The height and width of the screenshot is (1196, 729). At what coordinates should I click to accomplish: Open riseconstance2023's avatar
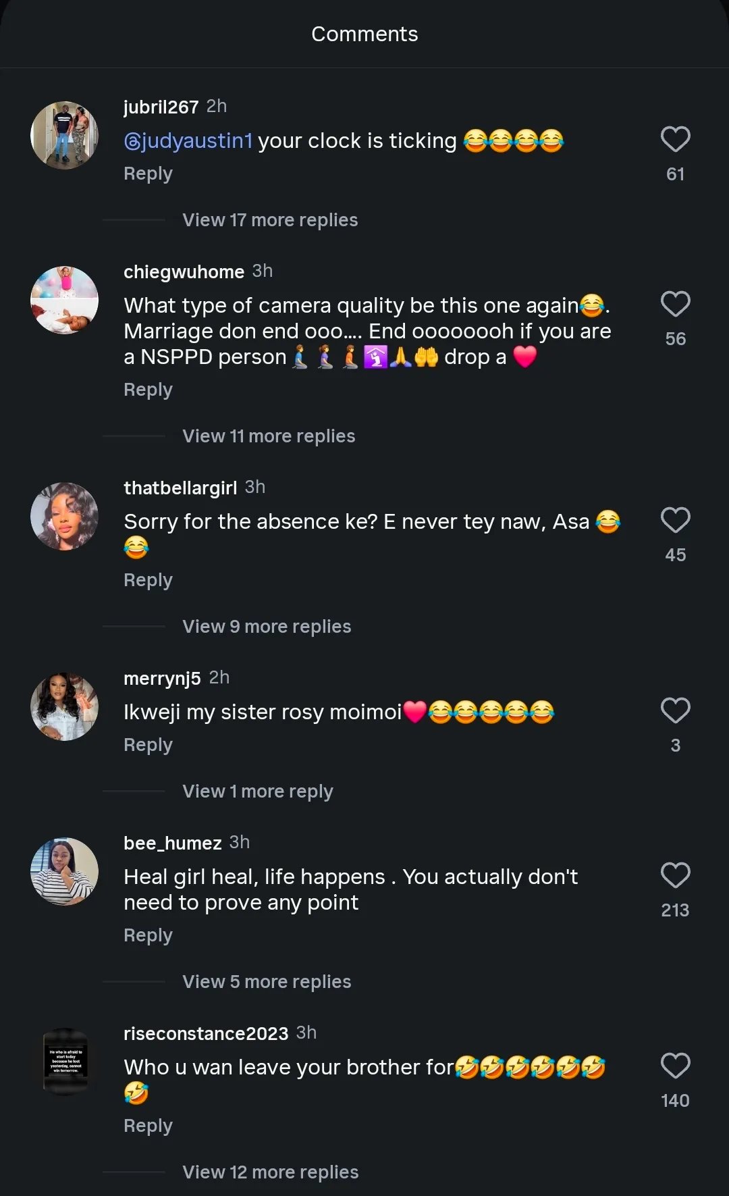tap(65, 1062)
